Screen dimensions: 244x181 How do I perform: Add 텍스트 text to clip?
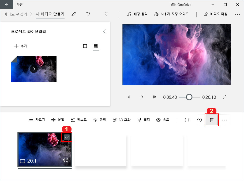coord(78,120)
